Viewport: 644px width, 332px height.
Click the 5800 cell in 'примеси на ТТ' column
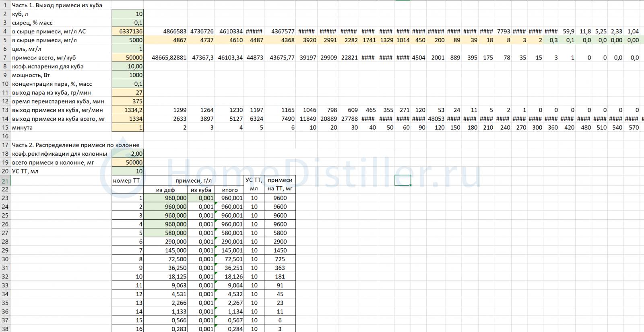coord(280,233)
